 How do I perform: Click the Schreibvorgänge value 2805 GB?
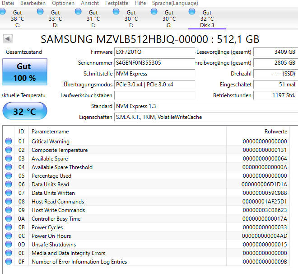pyautogui.click(x=275, y=63)
